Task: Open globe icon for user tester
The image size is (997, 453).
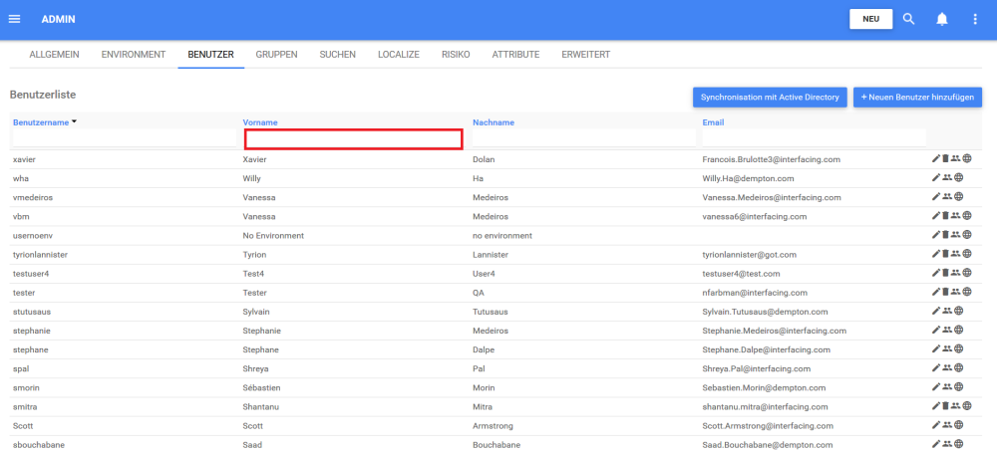Action: (967, 292)
